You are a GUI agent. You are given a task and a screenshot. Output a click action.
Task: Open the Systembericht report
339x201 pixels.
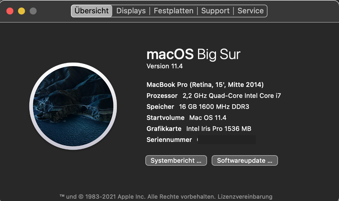(x=176, y=161)
